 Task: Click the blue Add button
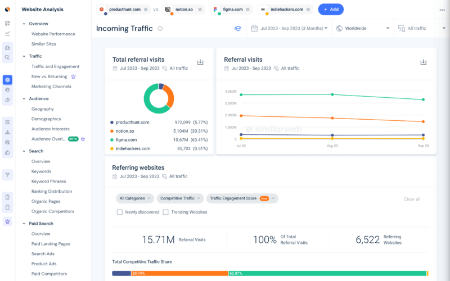[x=331, y=10]
